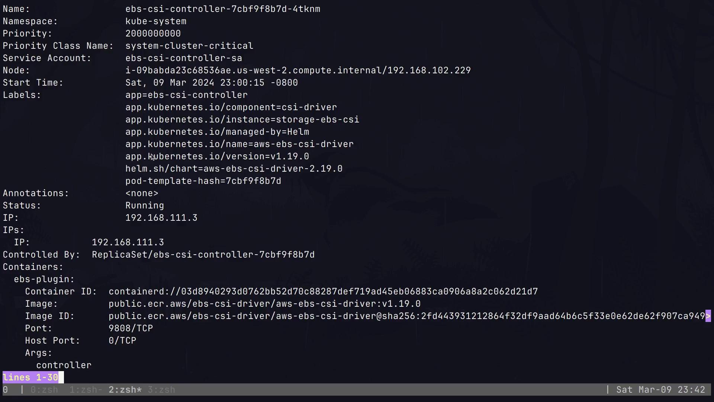The width and height of the screenshot is (714, 402).
Task: Click the system-cluster-critical priority class value
Action: click(189, 46)
